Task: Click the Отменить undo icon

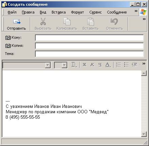Action: [x=114, y=21]
